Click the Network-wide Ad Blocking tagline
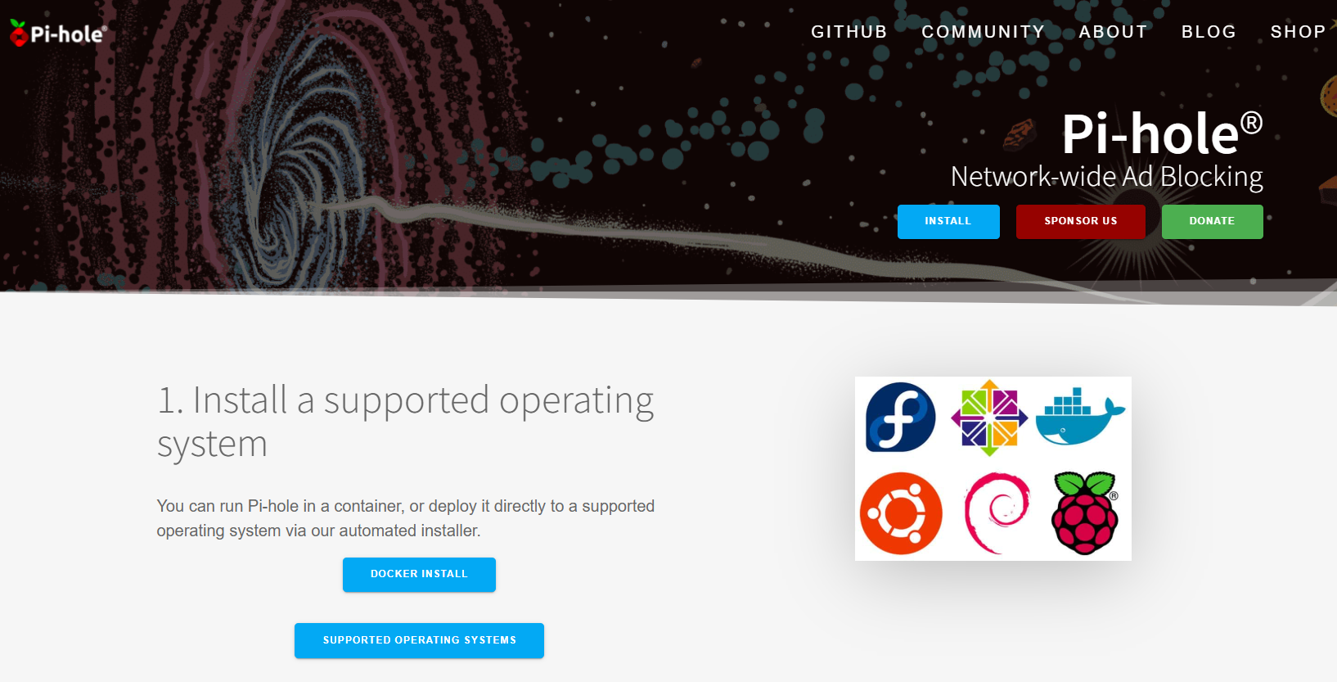Screen dimensions: 1337x682 pyautogui.click(x=1106, y=177)
